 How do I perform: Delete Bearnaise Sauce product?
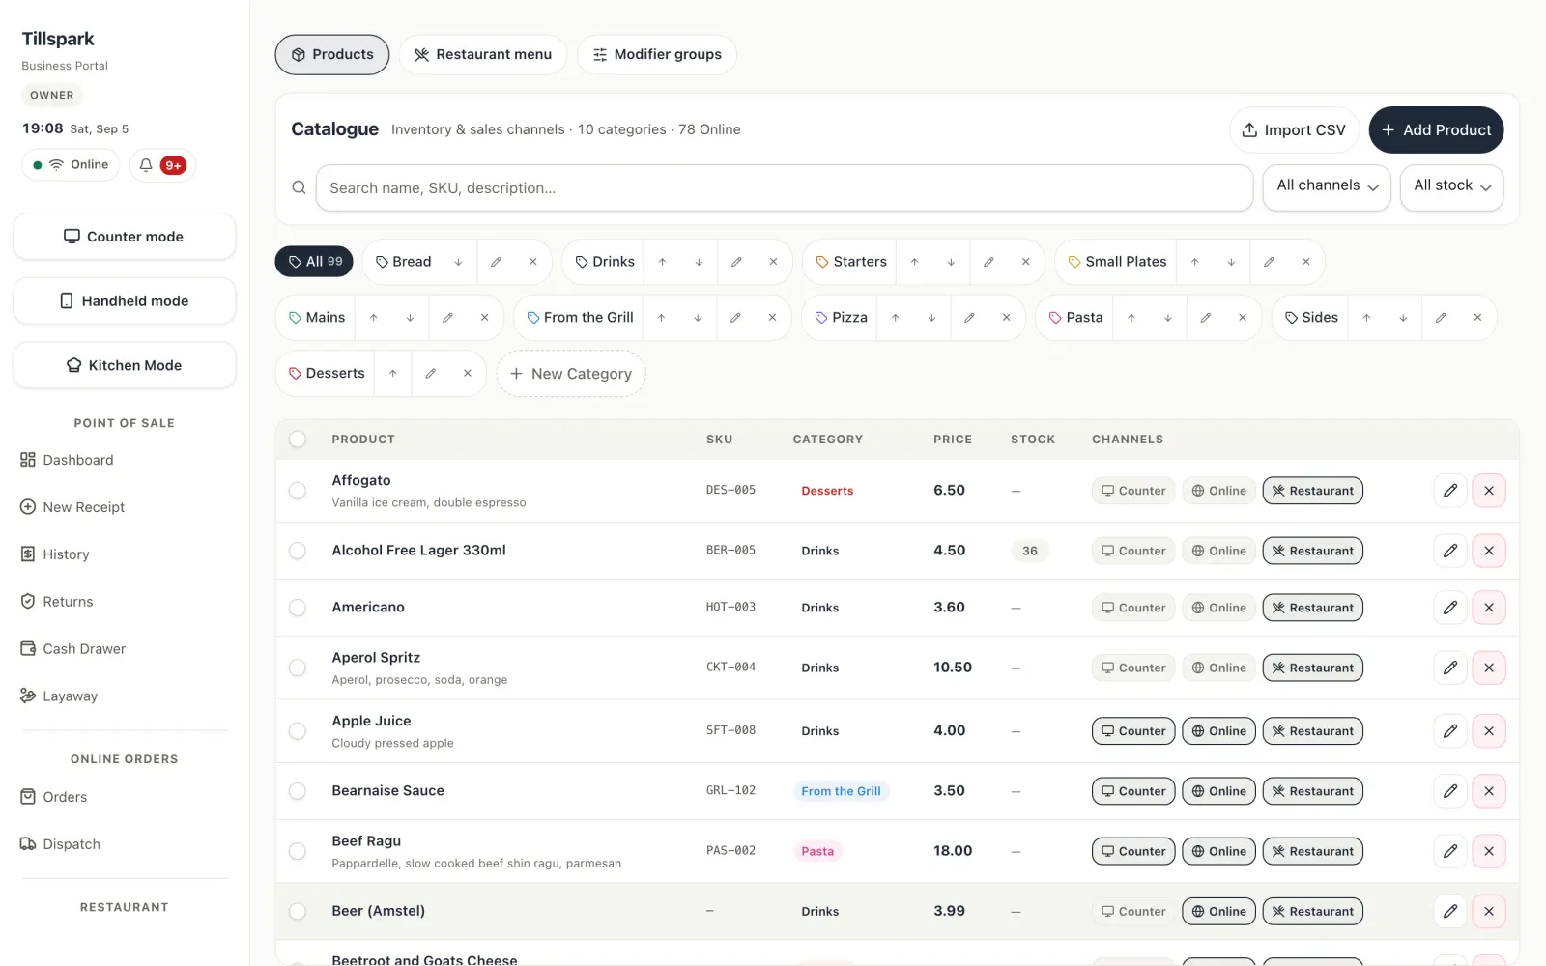(x=1489, y=791)
